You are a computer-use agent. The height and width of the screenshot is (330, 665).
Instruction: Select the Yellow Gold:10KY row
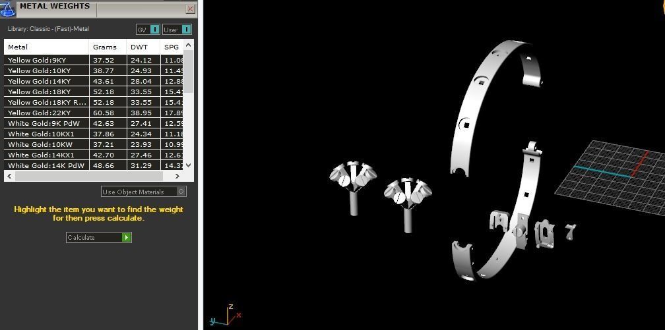[93, 70]
